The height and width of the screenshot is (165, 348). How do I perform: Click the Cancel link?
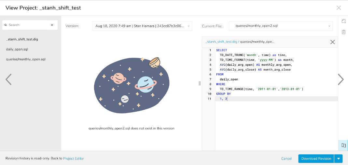click(x=286, y=158)
